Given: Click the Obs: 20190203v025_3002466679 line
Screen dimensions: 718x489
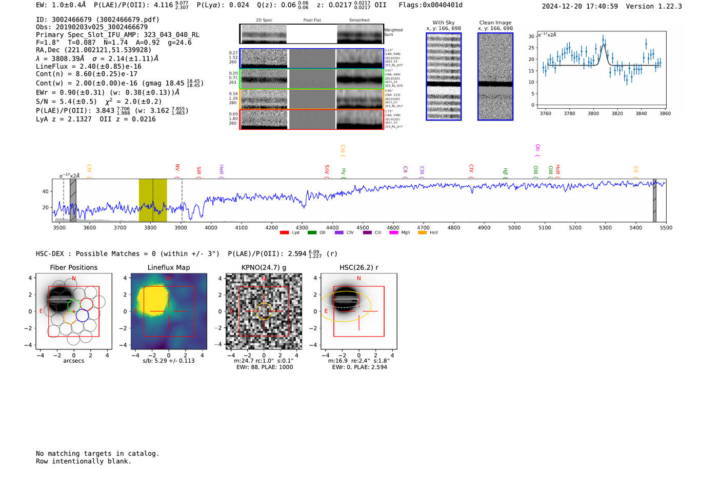Looking at the screenshot, I should click(x=92, y=27).
